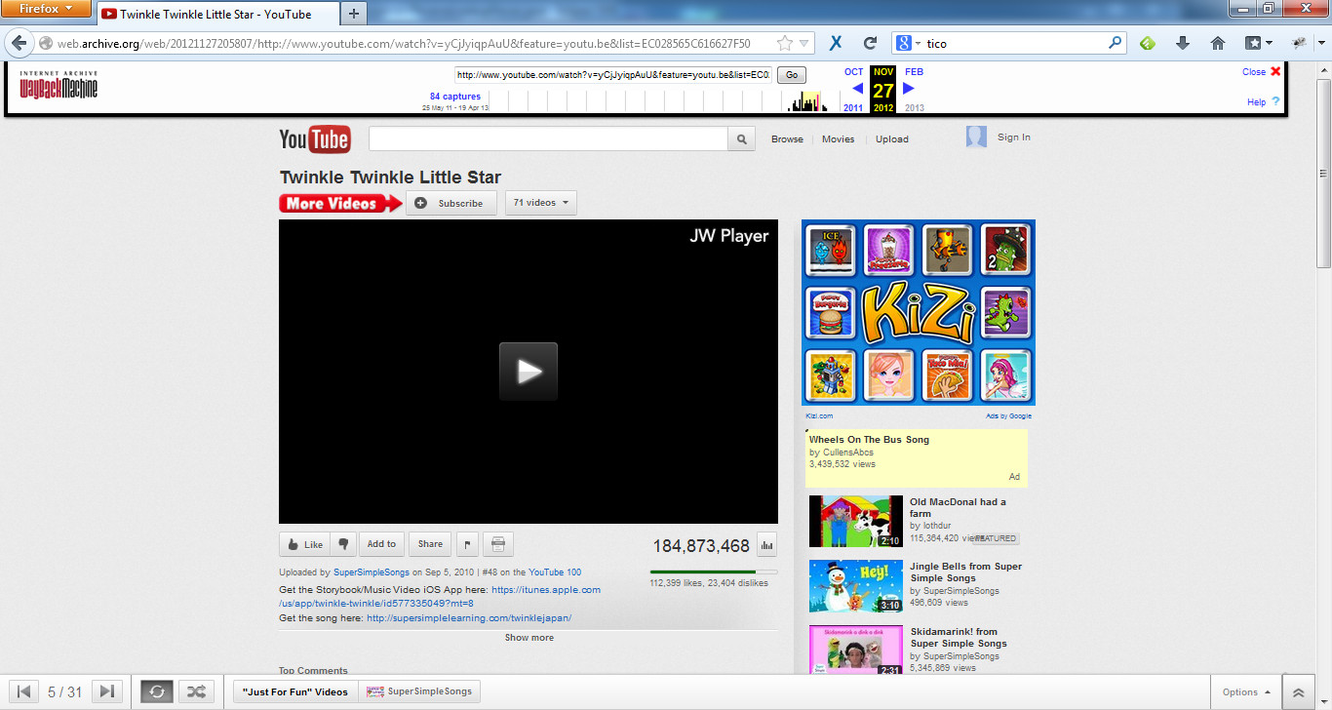Open playlist Options dropdown

1246,691
